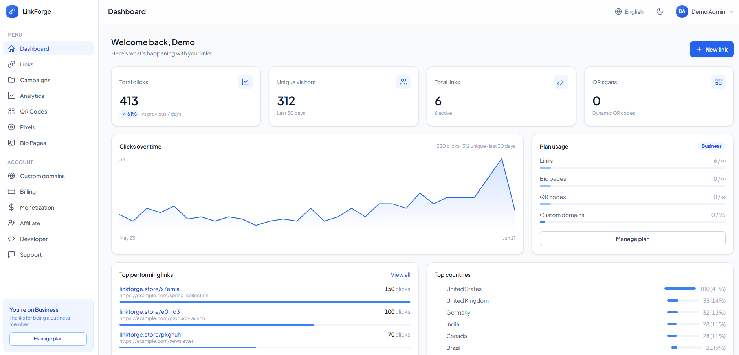Image resolution: width=739 pixels, height=355 pixels.
Task: Open the English language selector
Action: (629, 11)
